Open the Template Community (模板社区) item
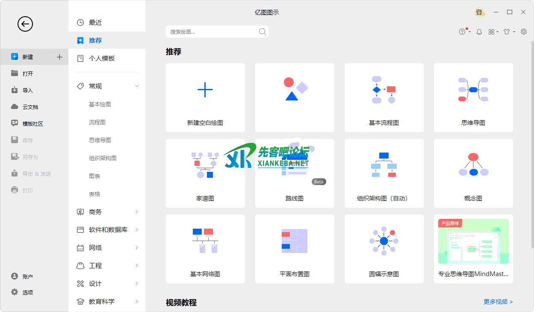The image size is (534, 312). click(32, 124)
